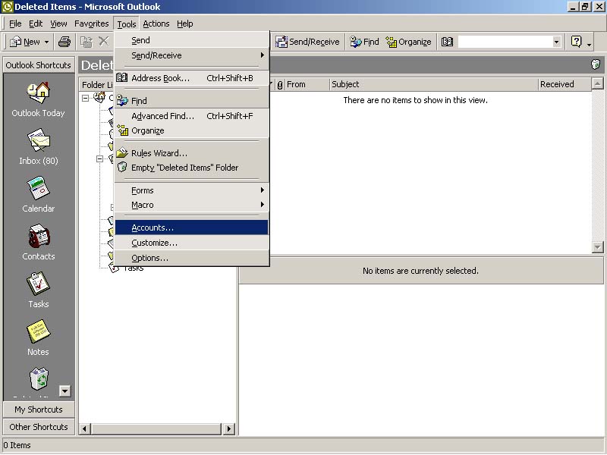This screenshot has height=455, width=607.
Task: Select Customize in the Tools menu
Action: coord(192,243)
